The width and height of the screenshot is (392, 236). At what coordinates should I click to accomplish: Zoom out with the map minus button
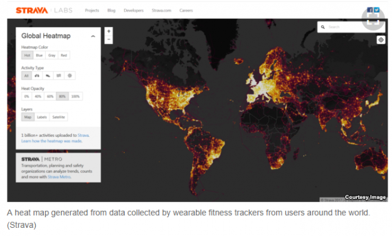(109, 40)
